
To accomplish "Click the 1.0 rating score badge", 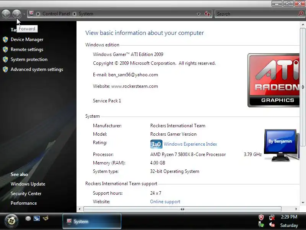I will point(156,144).
